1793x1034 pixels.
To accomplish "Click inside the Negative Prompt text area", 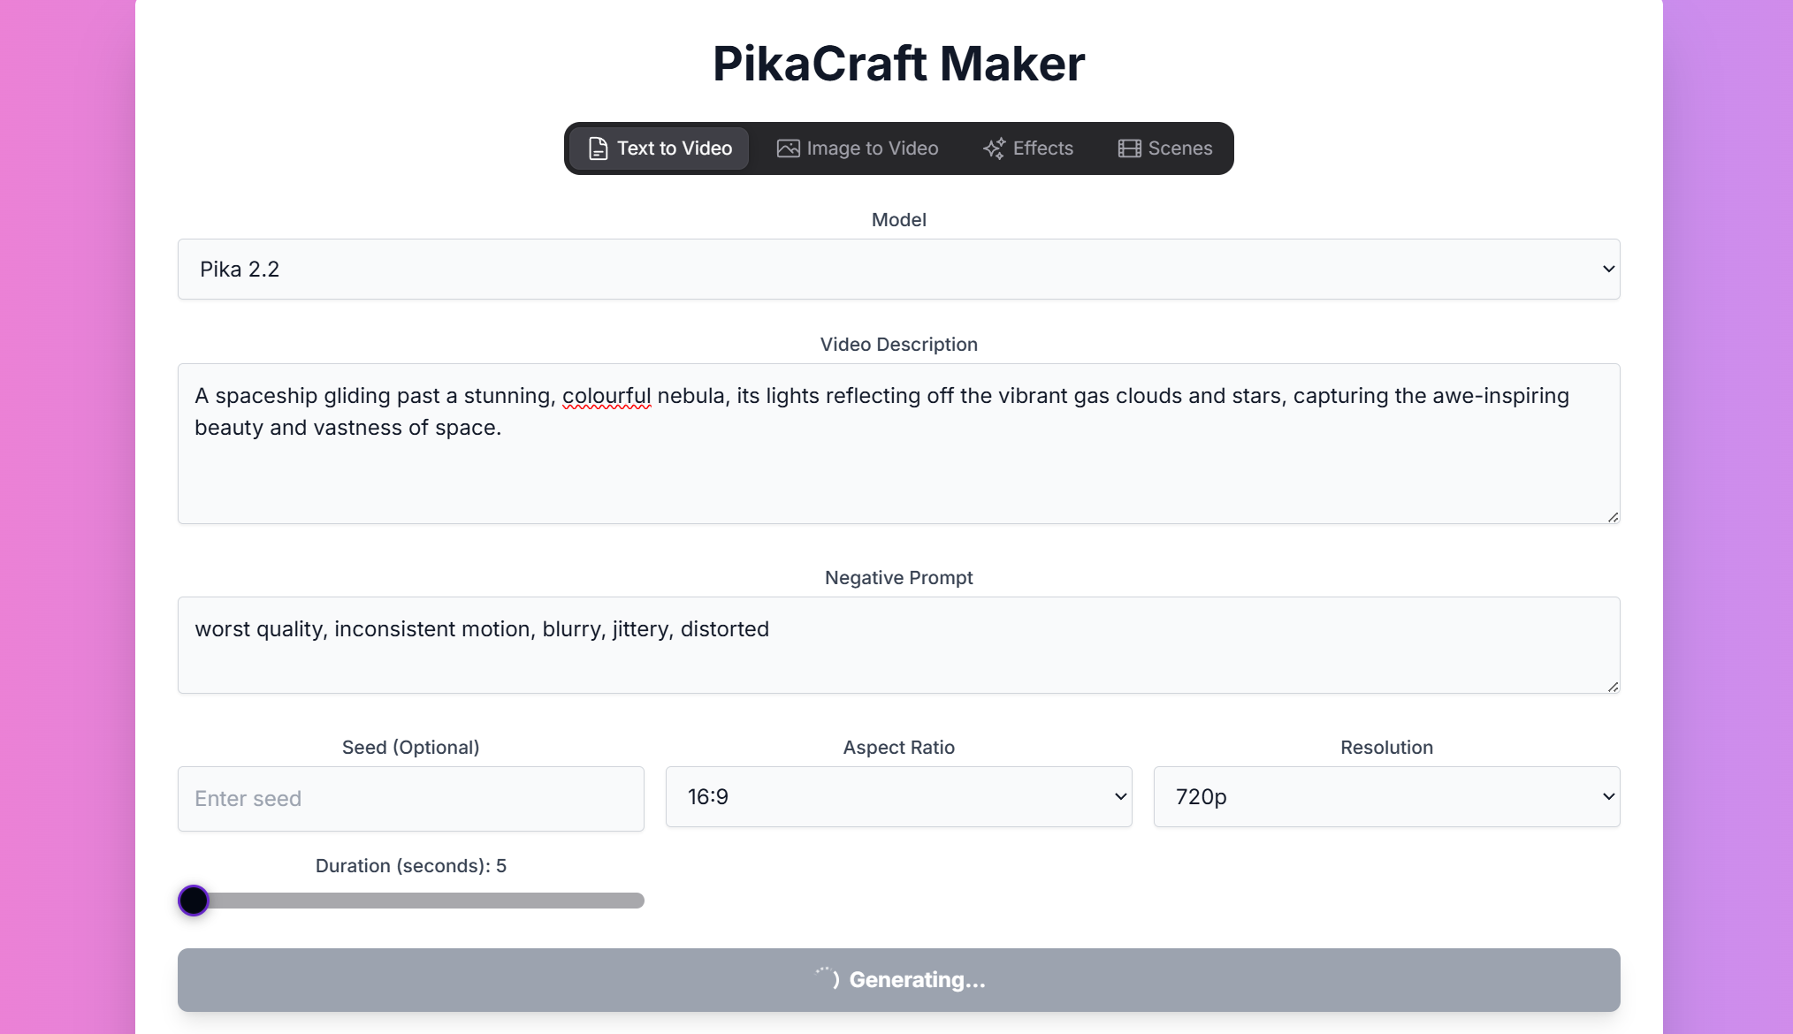I will [x=898, y=645].
